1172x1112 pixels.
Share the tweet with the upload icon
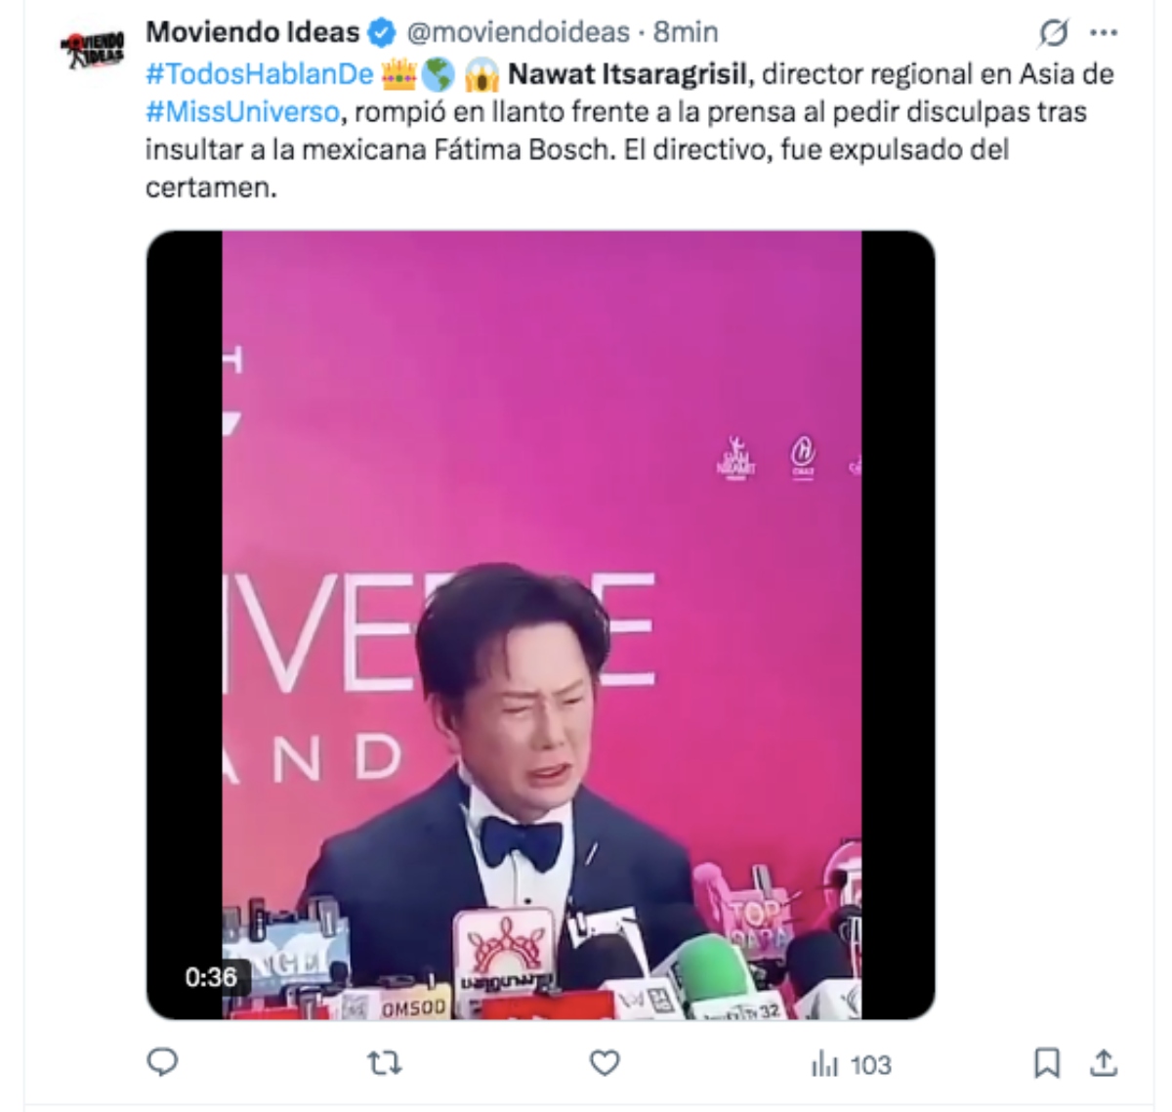point(1104,1062)
